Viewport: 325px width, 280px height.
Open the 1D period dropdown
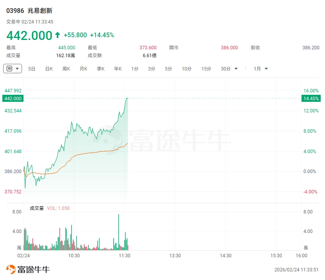pyautogui.click(x=12, y=69)
